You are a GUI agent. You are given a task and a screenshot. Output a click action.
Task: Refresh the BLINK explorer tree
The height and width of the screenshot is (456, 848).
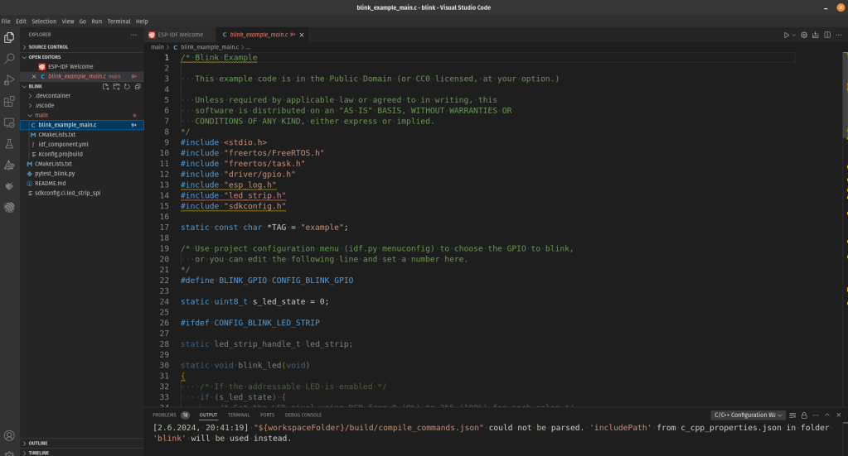pos(128,86)
